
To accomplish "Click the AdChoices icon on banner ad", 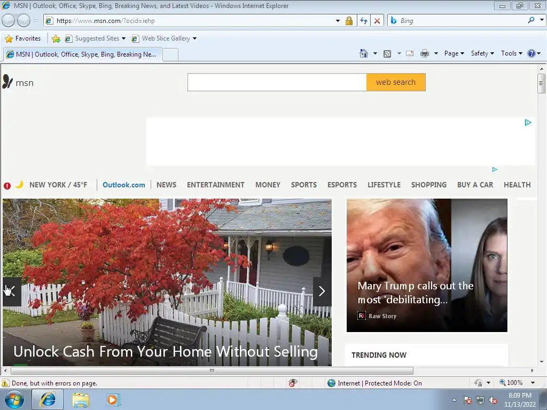I will 528,122.
